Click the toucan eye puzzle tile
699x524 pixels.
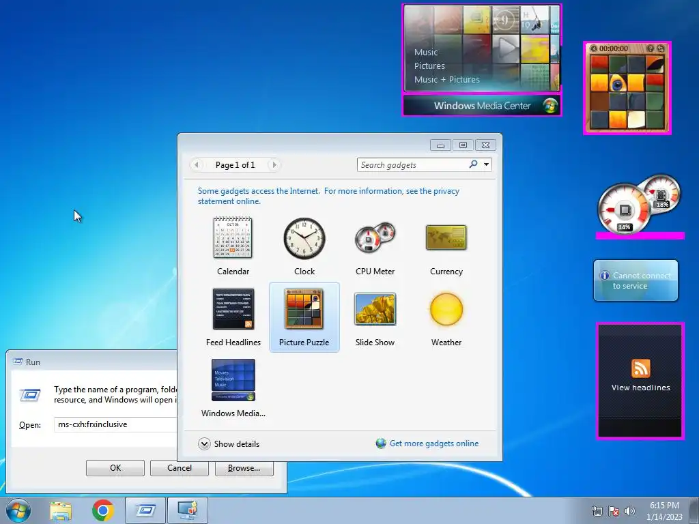(618, 83)
